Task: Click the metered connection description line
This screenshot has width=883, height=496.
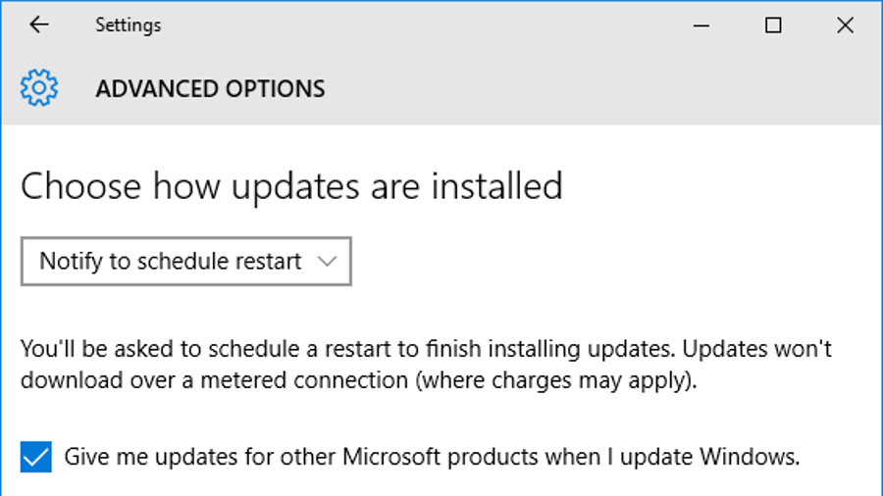Action: 359,380
